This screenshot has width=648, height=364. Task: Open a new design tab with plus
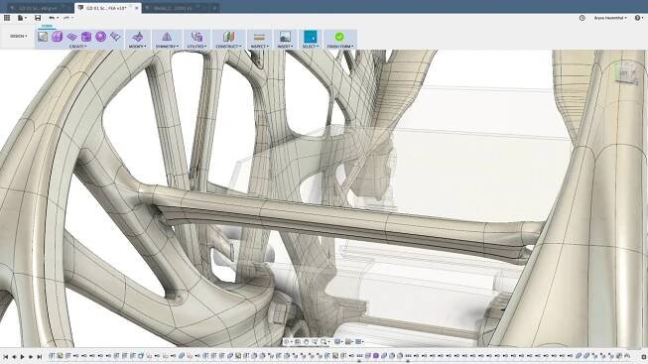click(x=215, y=8)
